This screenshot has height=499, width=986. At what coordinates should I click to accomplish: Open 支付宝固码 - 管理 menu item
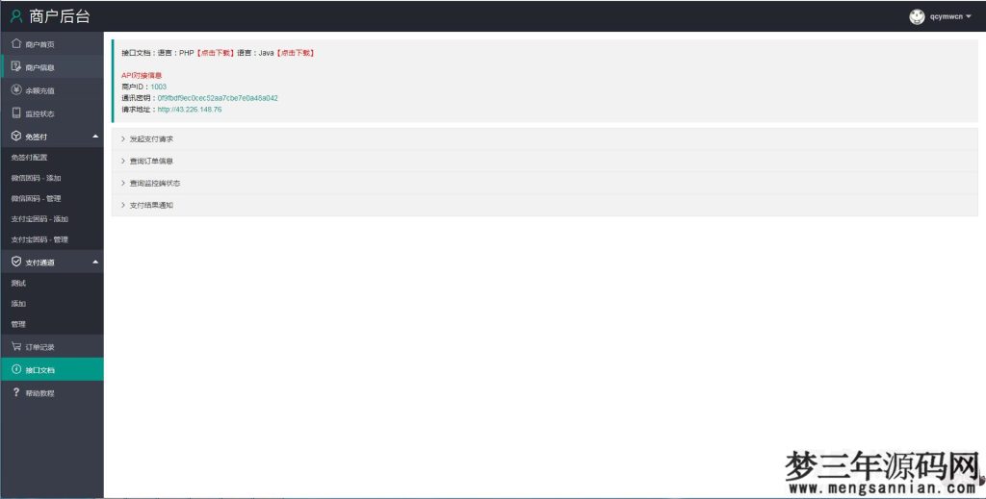(39, 239)
